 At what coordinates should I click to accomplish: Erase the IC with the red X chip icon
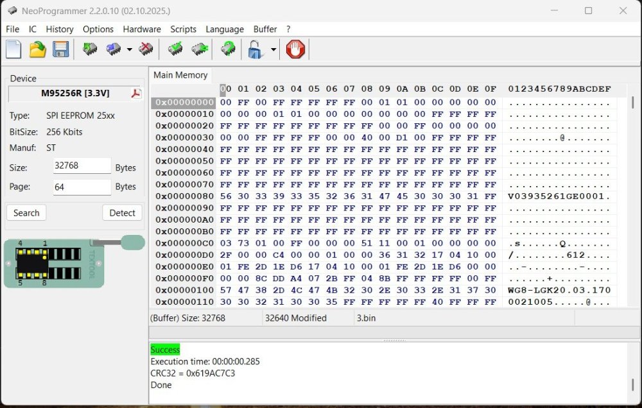click(x=145, y=49)
